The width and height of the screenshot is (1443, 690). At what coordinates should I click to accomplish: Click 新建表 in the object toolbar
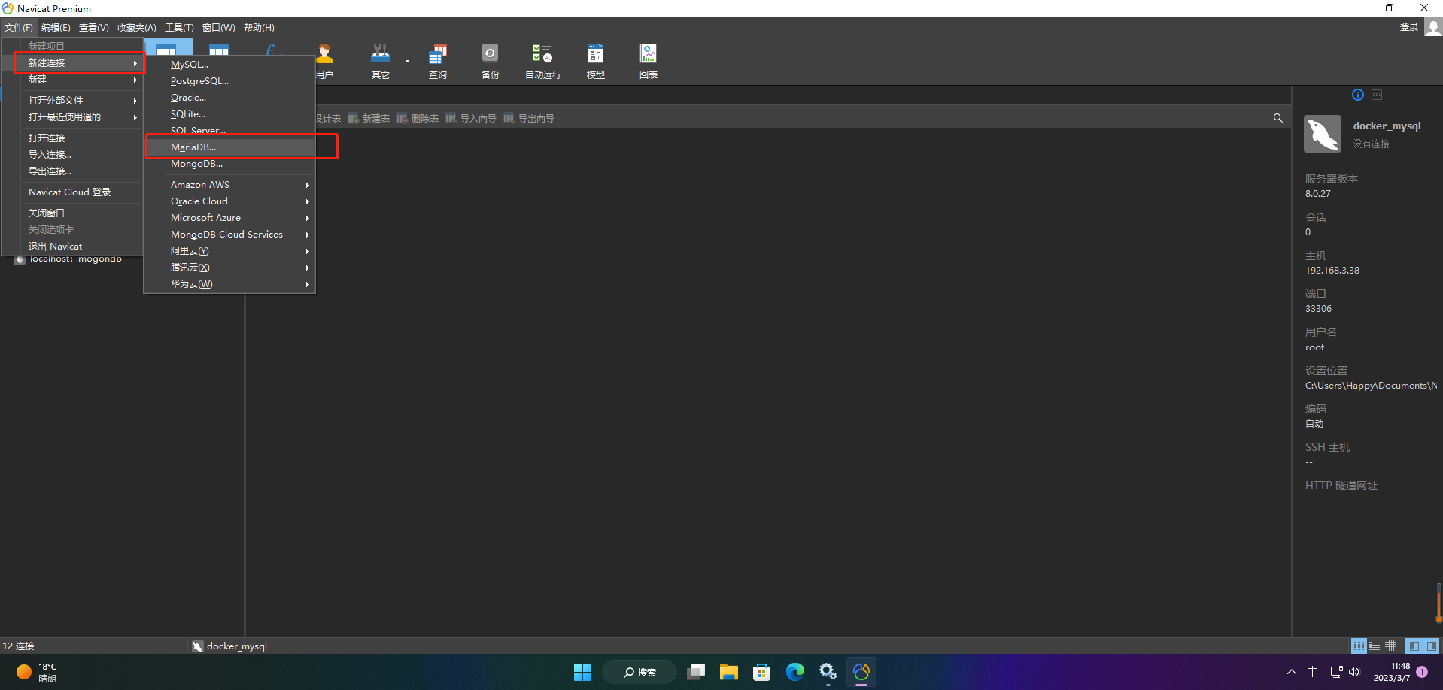(369, 119)
